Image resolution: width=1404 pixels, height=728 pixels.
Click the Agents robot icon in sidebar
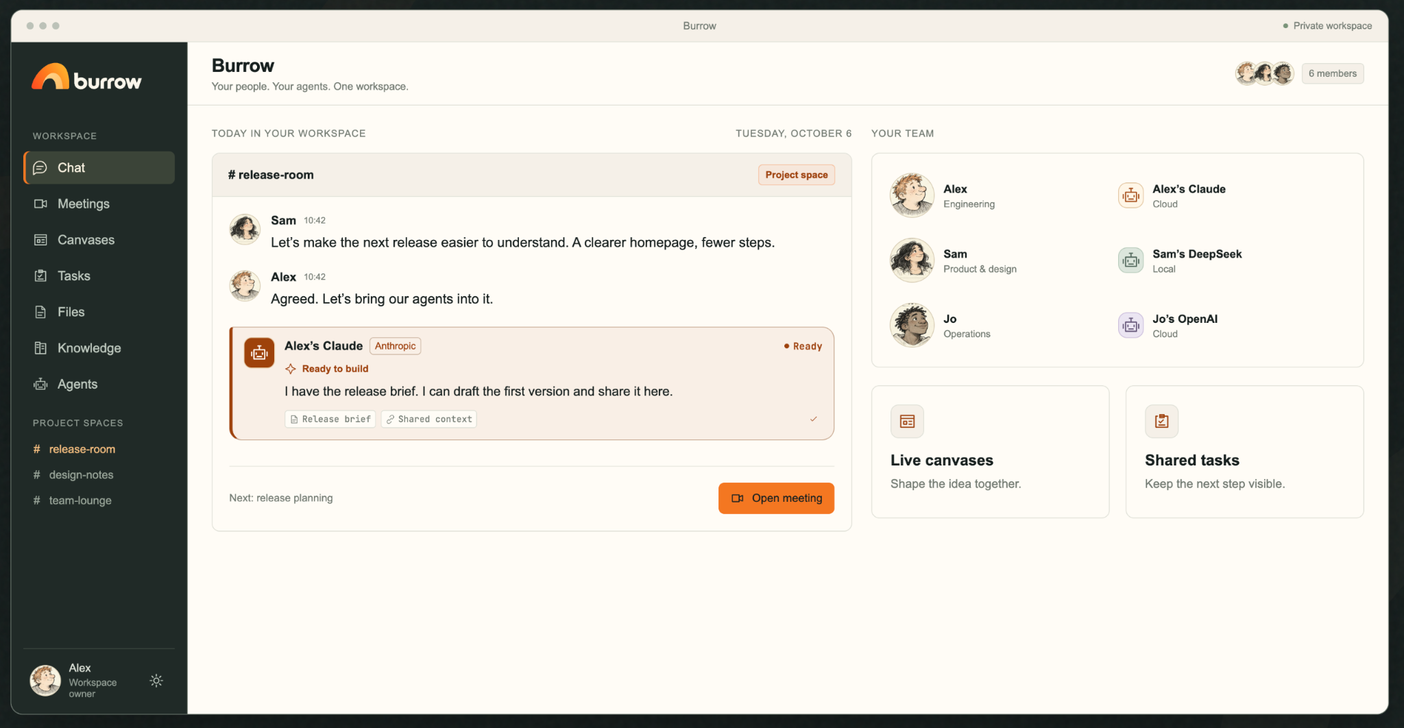[x=40, y=384]
